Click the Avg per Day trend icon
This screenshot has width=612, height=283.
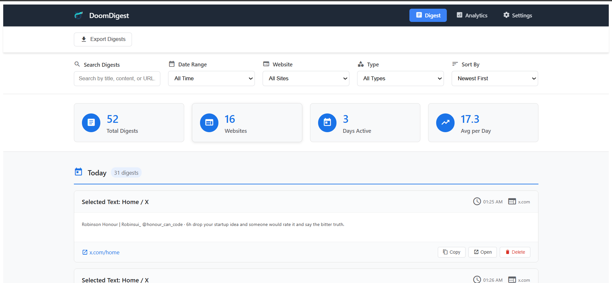[x=446, y=123]
